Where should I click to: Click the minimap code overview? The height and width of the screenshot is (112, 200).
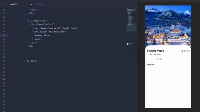131,20
